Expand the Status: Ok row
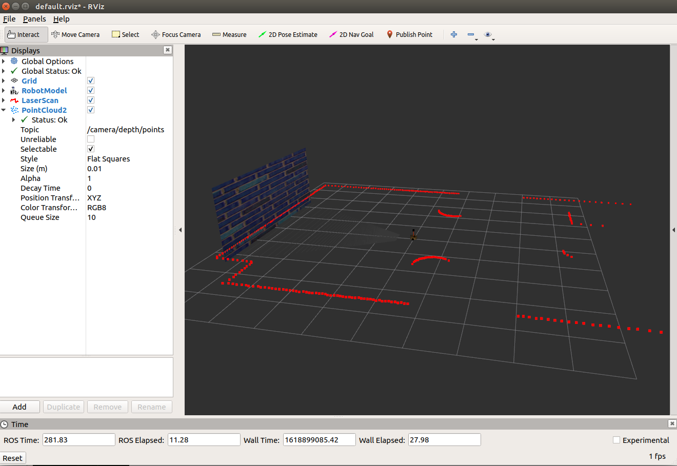This screenshot has width=677, height=466. 14,119
